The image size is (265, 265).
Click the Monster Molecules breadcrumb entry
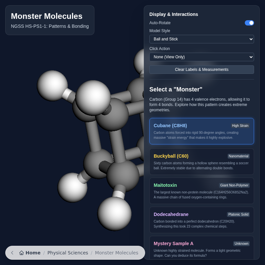[117, 253]
